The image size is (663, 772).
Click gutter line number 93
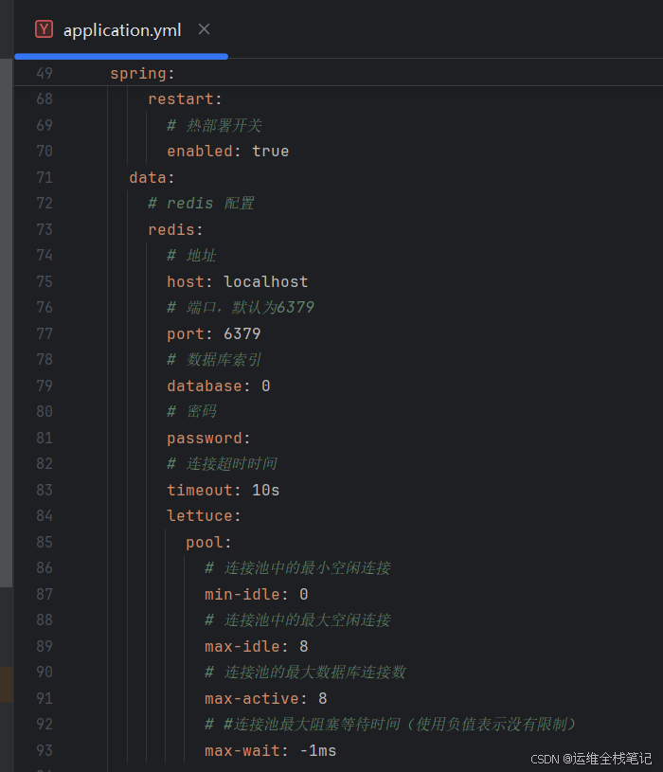[x=45, y=750]
